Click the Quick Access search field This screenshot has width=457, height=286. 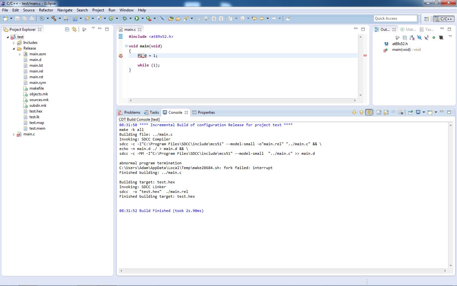395,18
